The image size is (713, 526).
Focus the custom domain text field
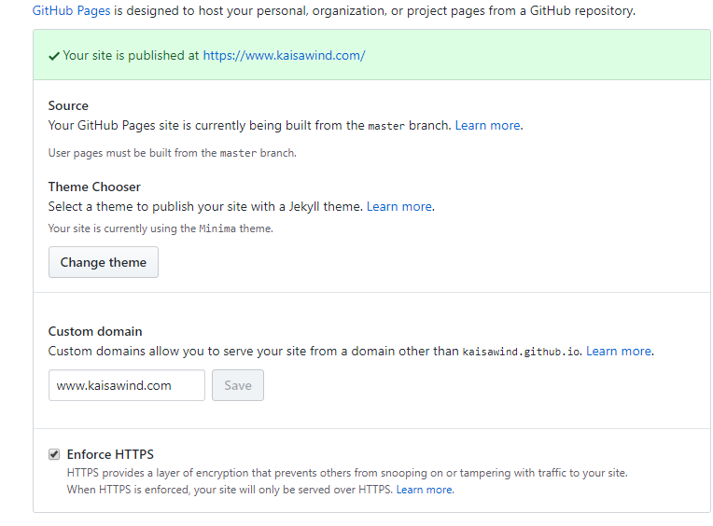[x=127, y=385]
